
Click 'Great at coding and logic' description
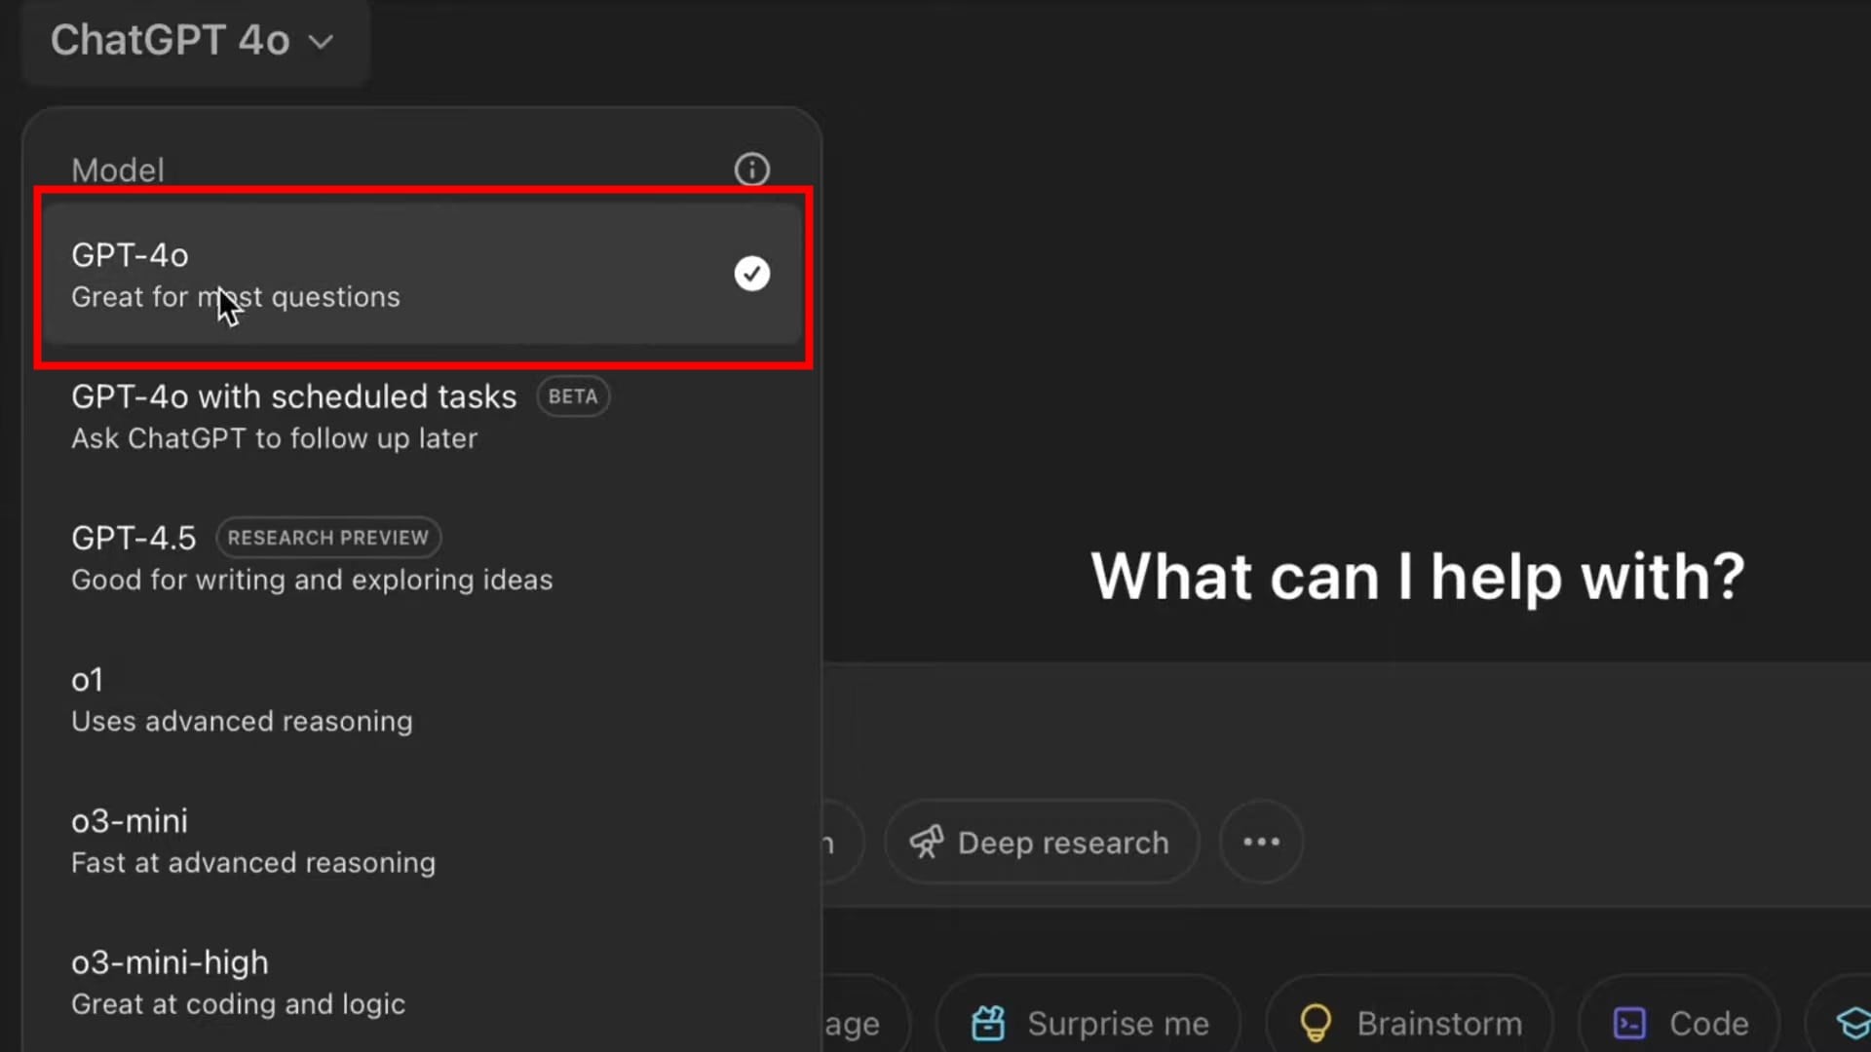tap(238, 1004)
